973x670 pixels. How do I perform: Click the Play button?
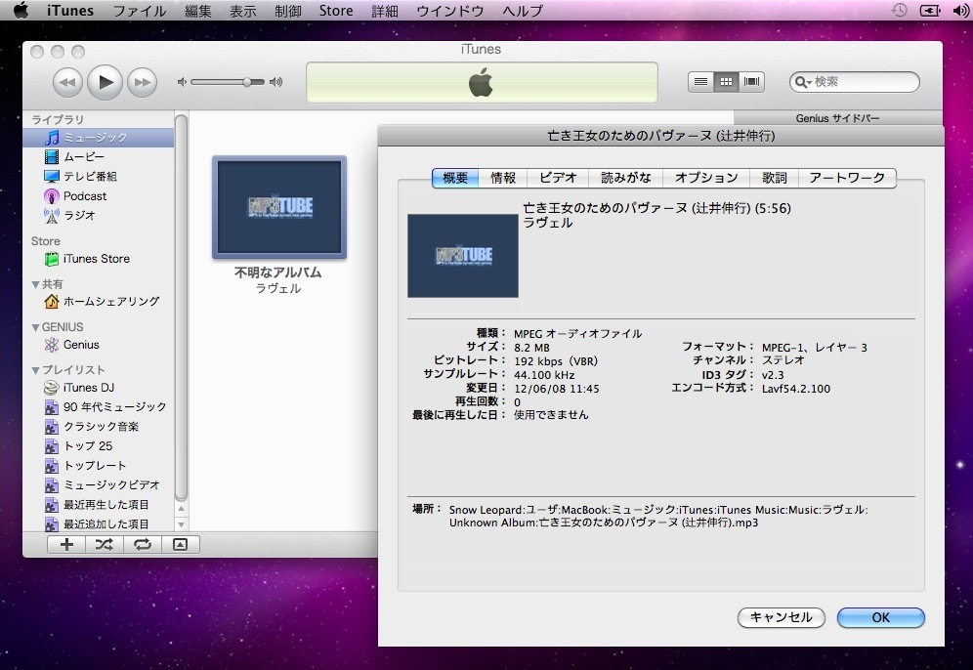pos(105,82)
